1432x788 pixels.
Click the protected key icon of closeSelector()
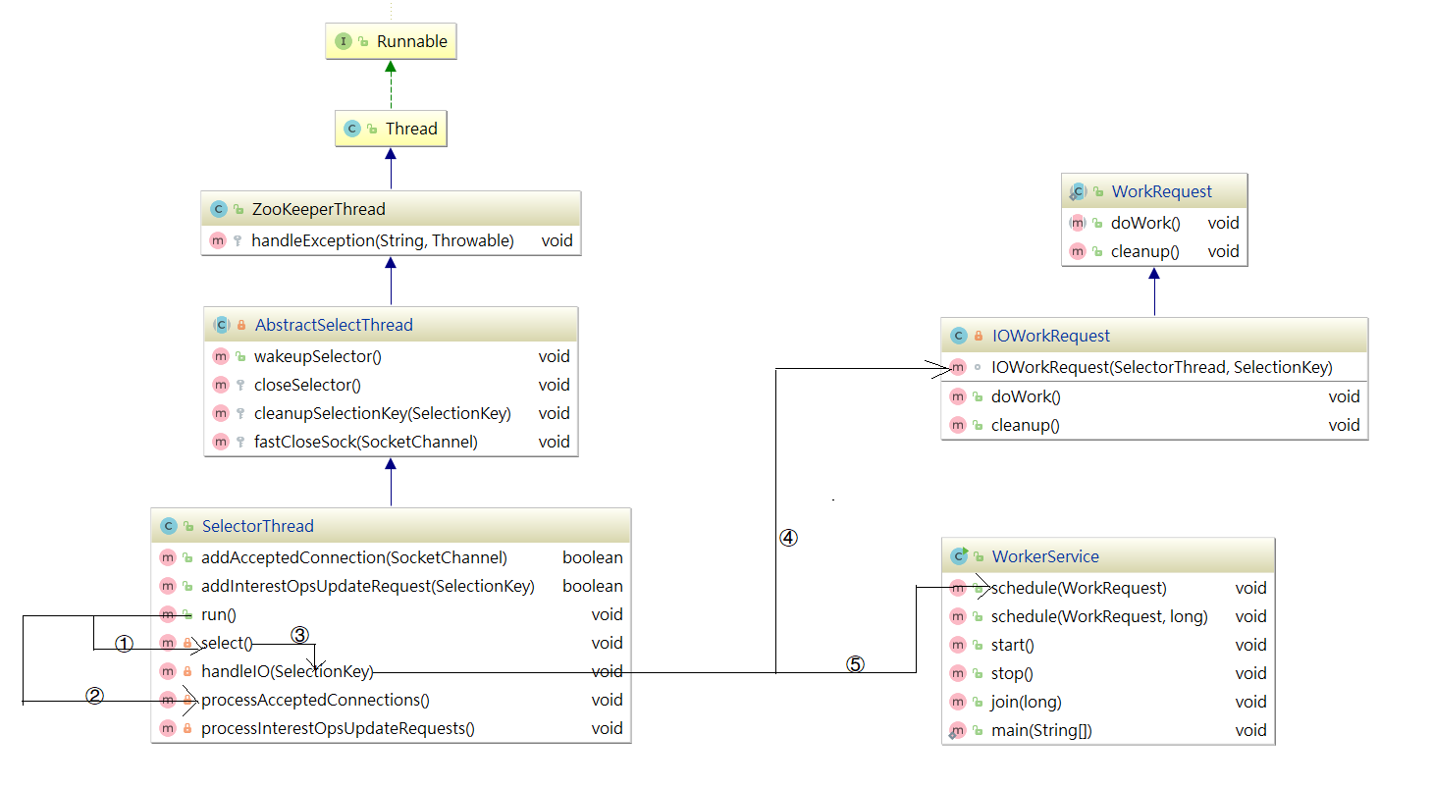240,385
